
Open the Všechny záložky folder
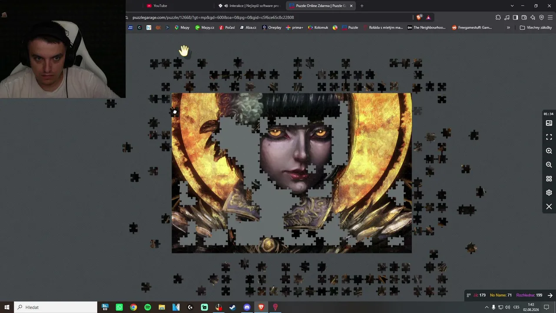coord(536,27)
